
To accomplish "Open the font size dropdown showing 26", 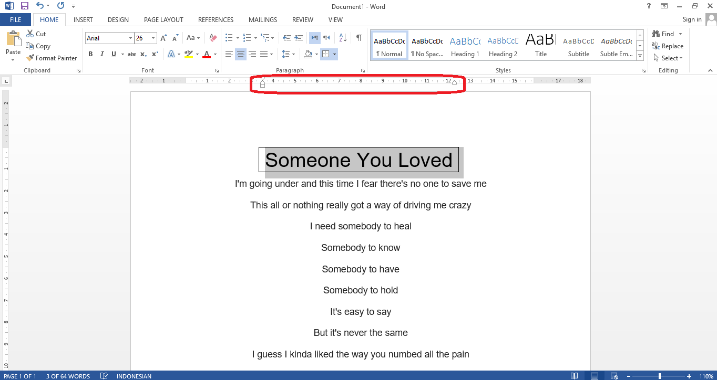I will [153, 38].
